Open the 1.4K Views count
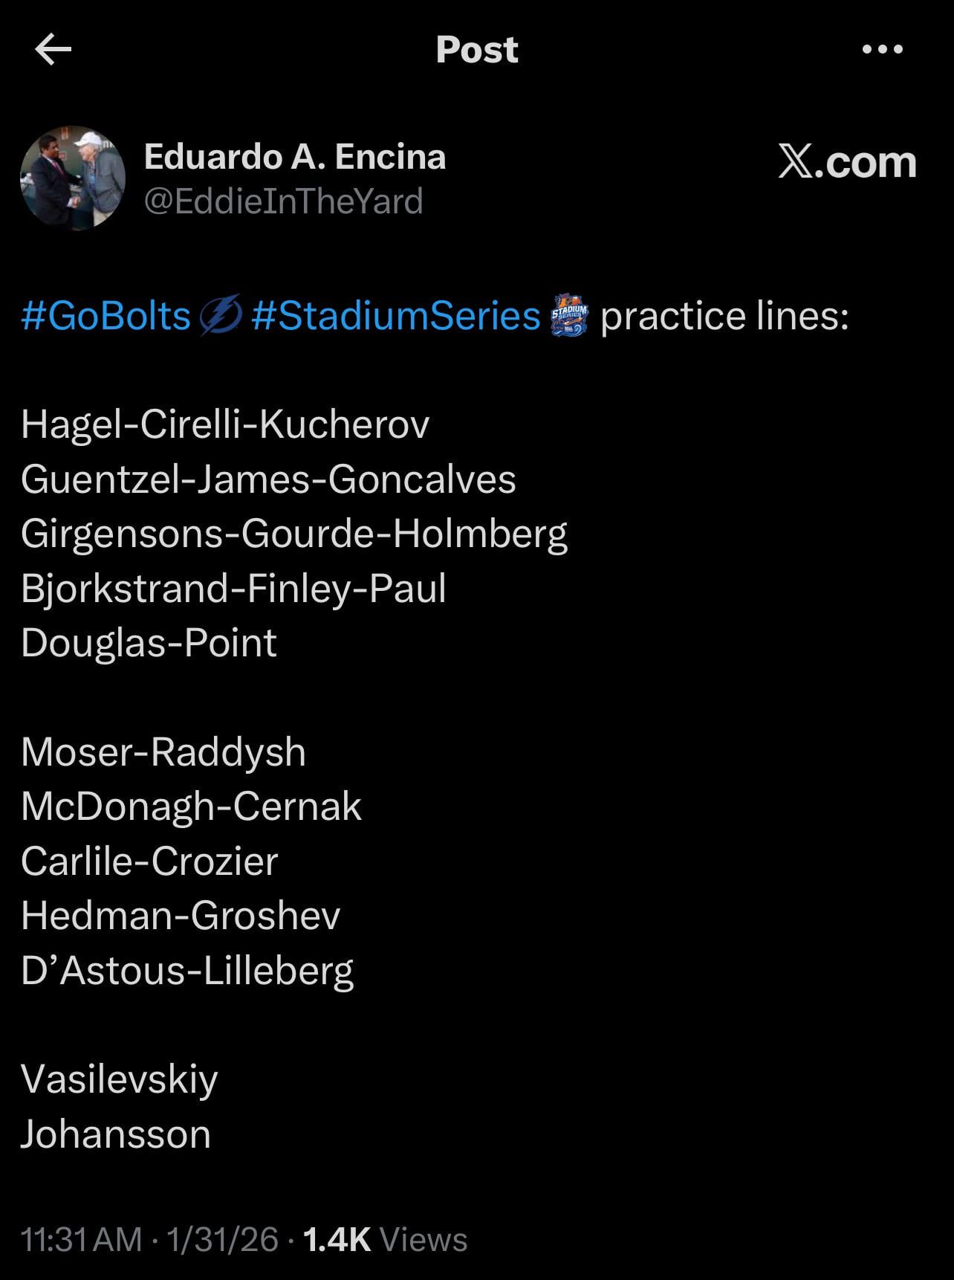954x1280 pixels. (386, 1239)
